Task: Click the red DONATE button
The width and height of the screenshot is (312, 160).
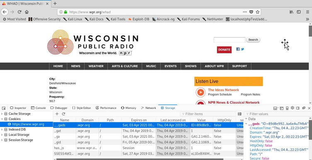Action: click(x=224, y=50)
